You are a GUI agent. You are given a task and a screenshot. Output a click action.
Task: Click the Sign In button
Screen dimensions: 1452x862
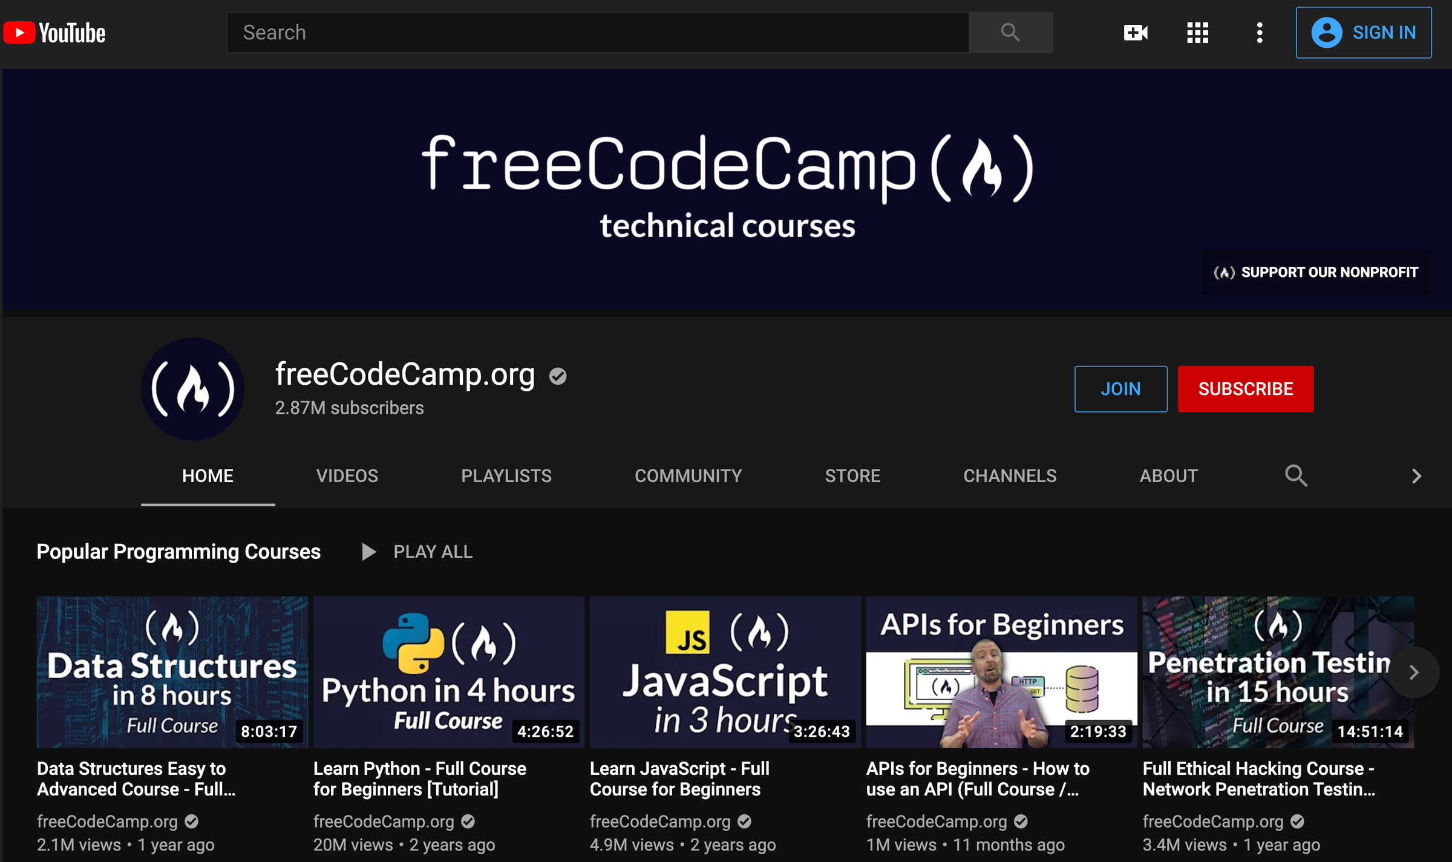pyautogui.click(x=1363, y=33)
